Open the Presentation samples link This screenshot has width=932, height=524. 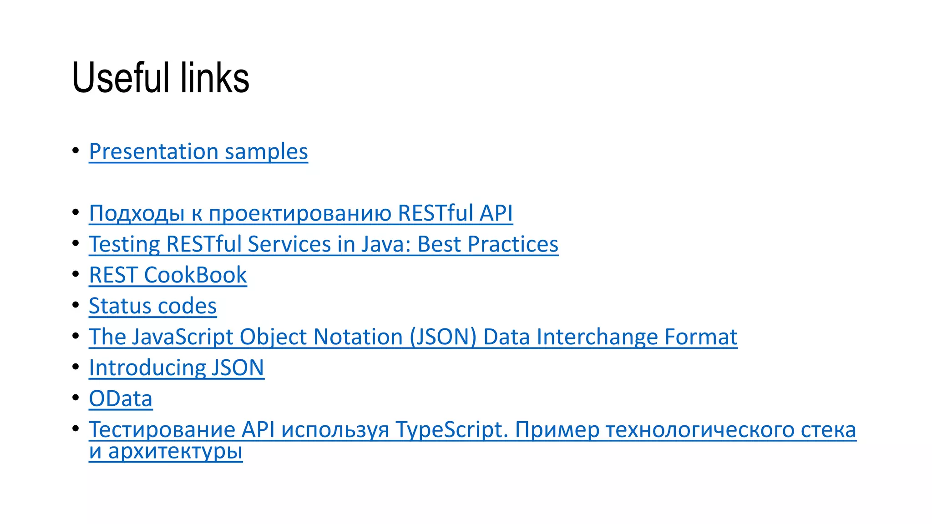tap(198, 151)
